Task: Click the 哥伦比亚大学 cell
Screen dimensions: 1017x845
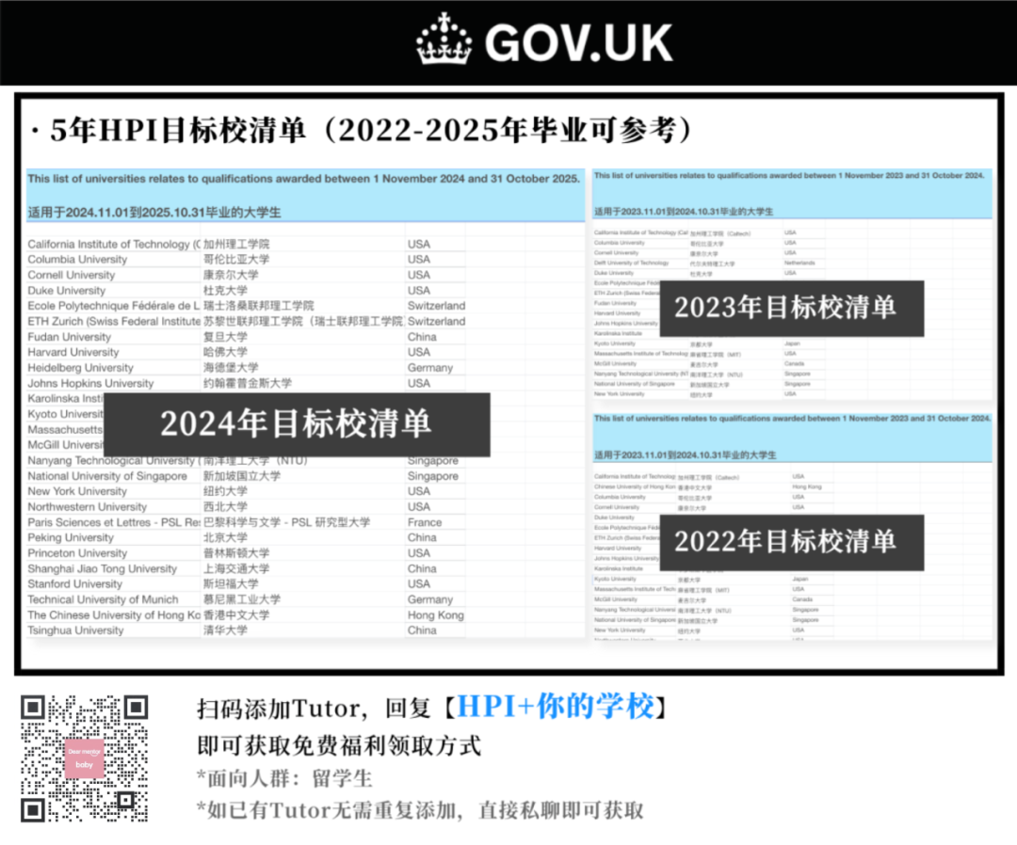Action: [236, 259]
